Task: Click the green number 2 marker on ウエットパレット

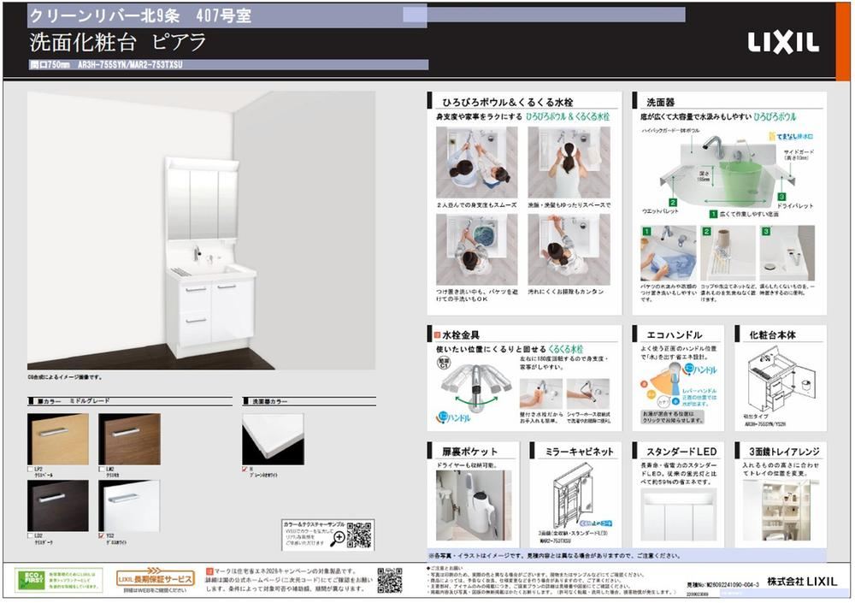Action: [x=673, y=203]
